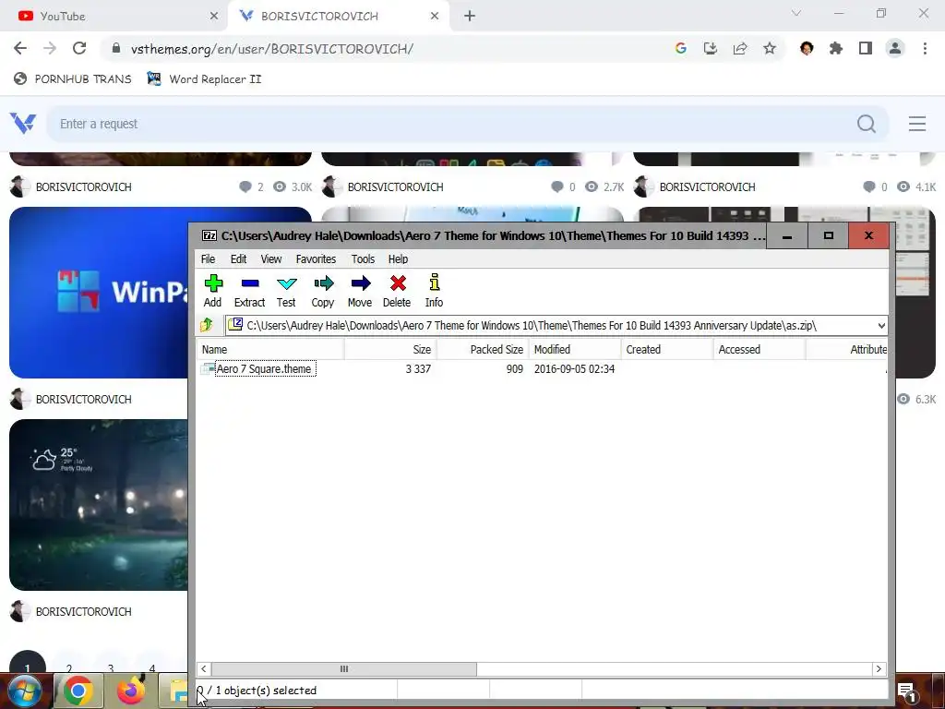Viewport: 945px width, 709px height.
Task: Open the Windows Start button
Action: 23,691
